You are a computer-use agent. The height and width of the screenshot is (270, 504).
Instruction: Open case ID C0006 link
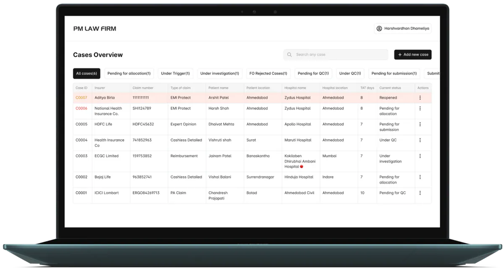(x=81, y=109)
